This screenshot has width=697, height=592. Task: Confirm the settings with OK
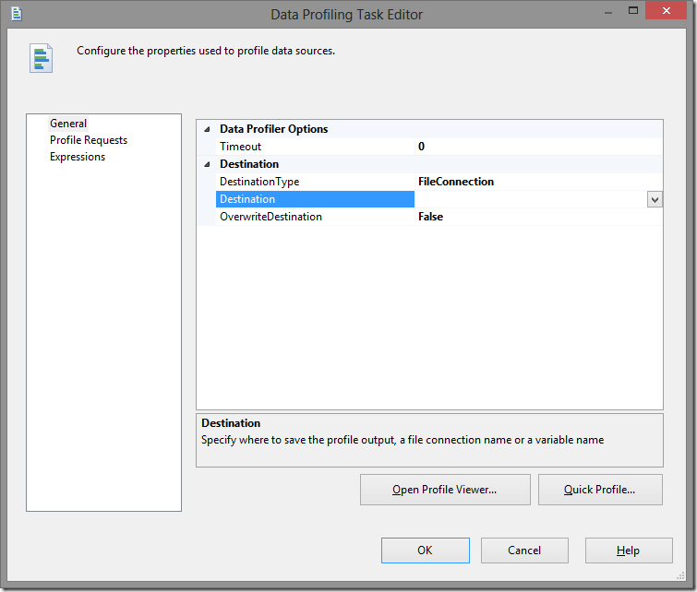[425, 551]
